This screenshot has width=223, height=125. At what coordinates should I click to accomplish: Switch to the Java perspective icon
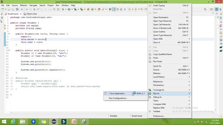(216, 9)
